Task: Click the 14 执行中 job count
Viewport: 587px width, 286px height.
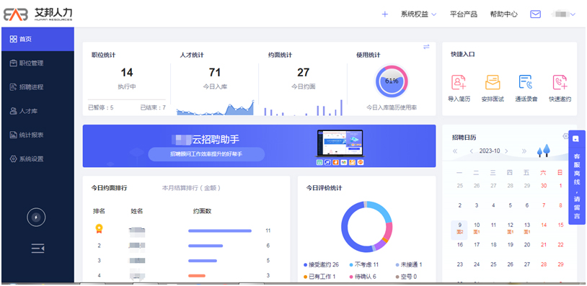Action: [127, 73]
